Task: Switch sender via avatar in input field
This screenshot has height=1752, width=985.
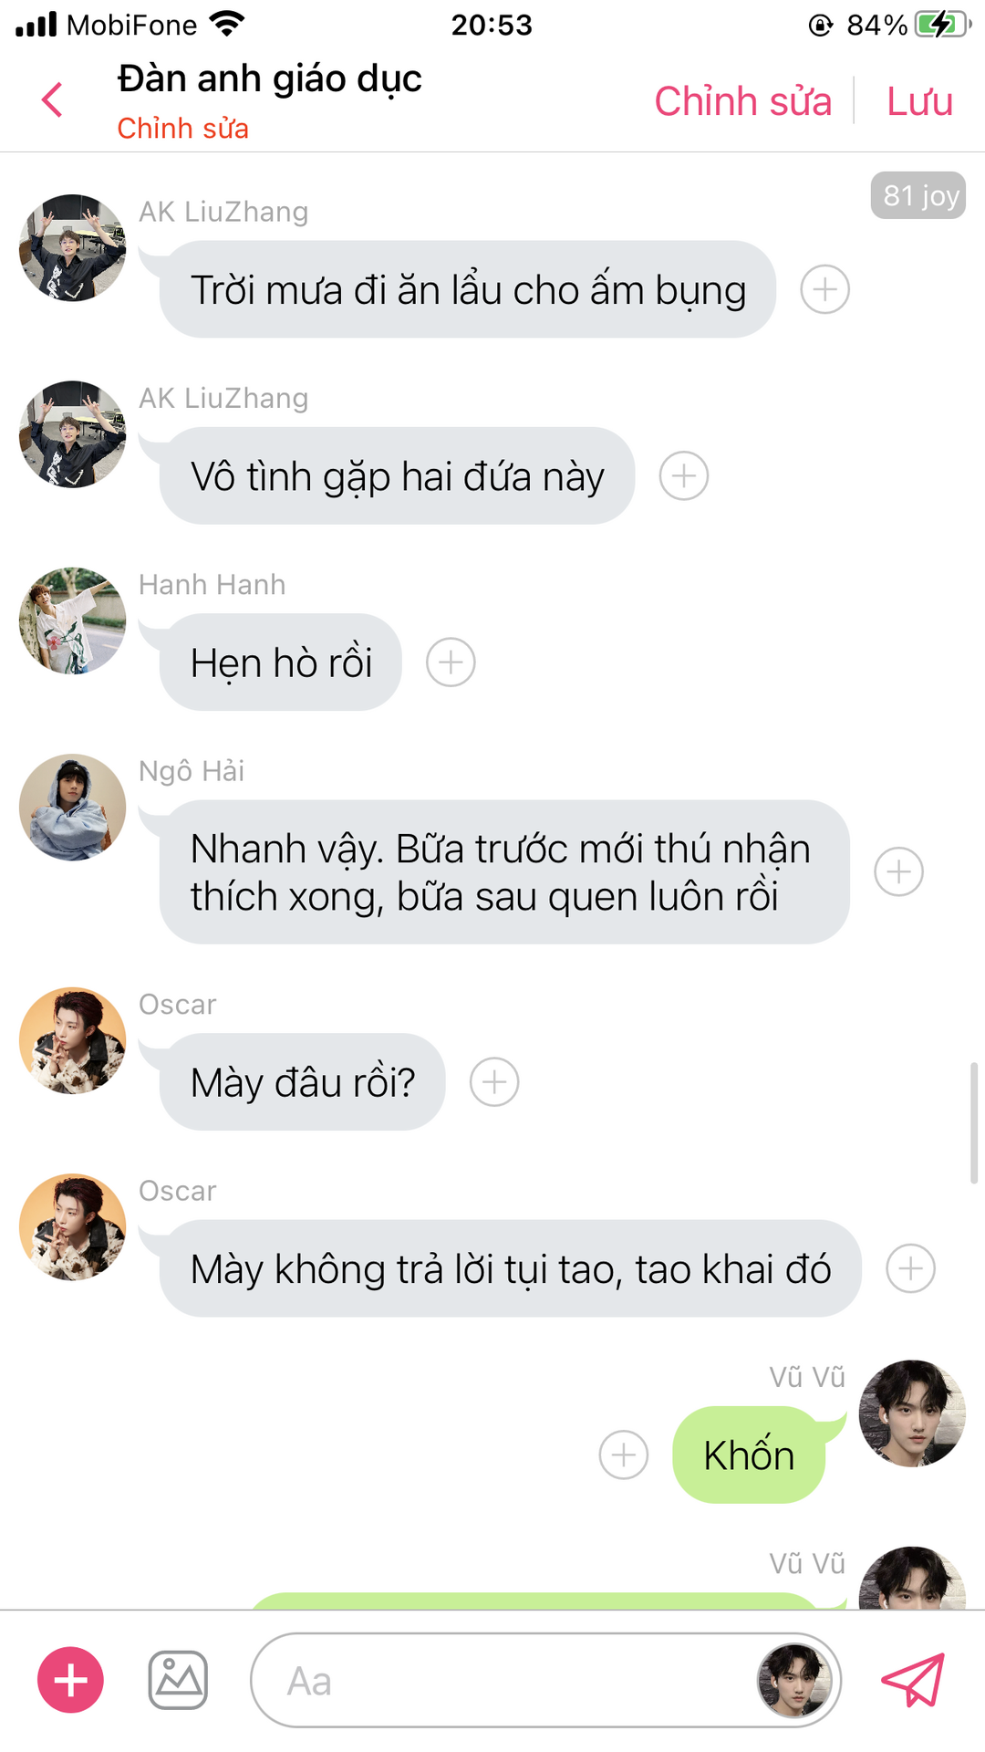Action: coord(794,1680)
